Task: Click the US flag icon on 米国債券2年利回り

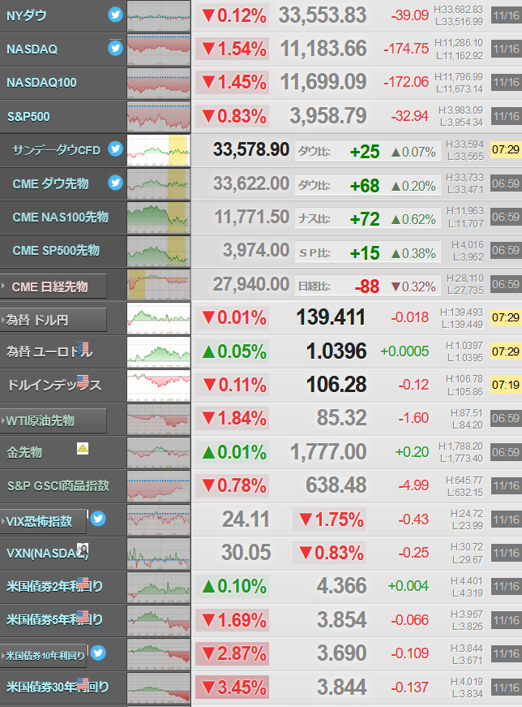Action: (83, 583)
